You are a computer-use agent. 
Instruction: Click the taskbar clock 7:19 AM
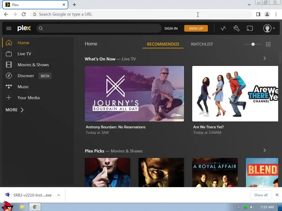pos(267,207)
